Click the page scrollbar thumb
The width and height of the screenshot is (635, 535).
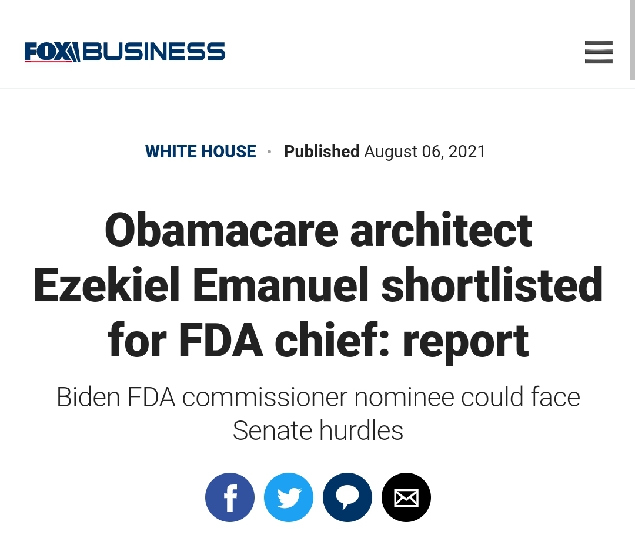[x=633, y=39]
